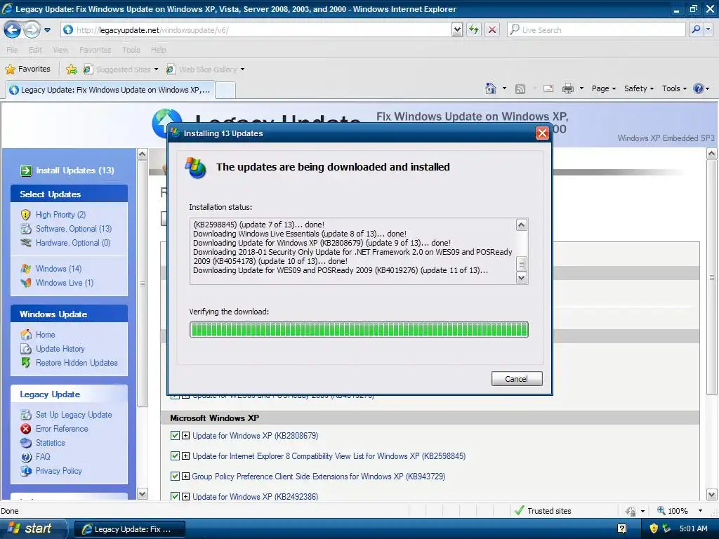The width and height of the screenshot is (719, 539).
Task: Open the Tools menu in menu bar
Action: click(x=131, y=50)
